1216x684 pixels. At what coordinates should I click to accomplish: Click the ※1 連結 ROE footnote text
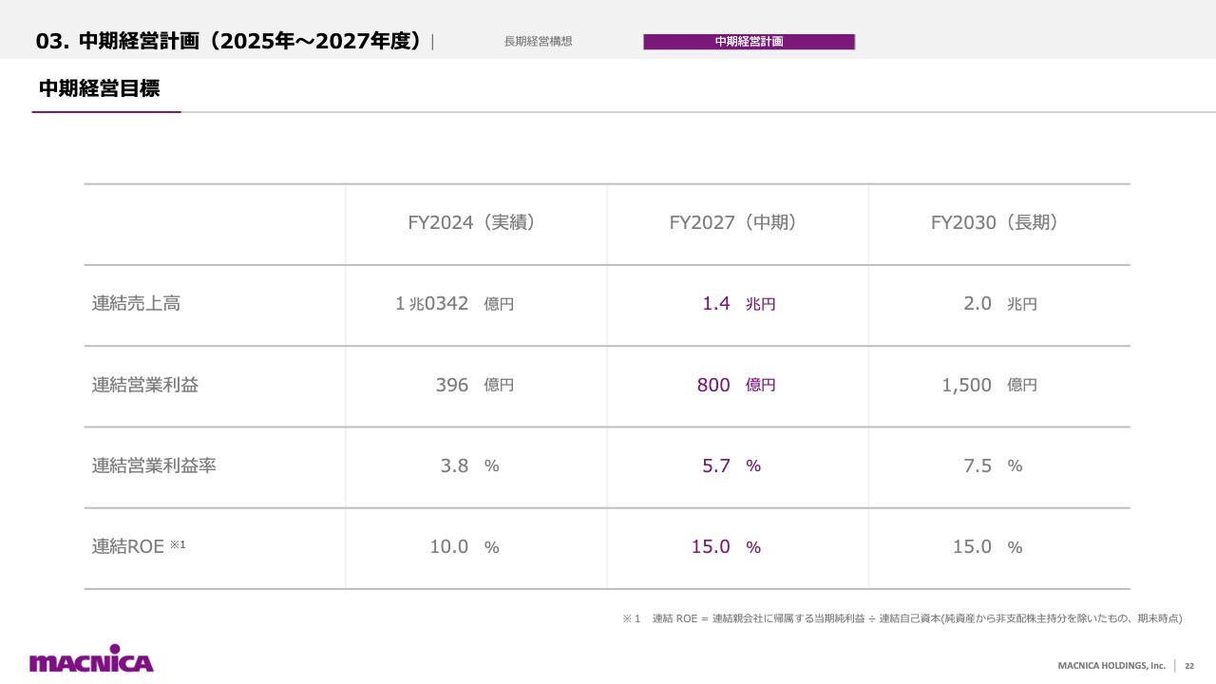pos(902,618)
